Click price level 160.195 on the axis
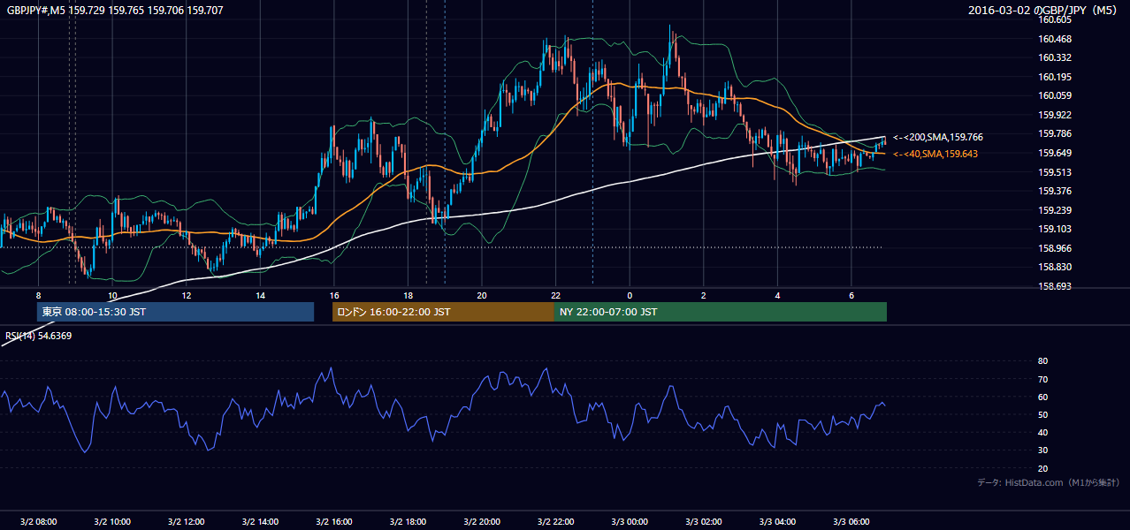The image size is (1130, 530). click(1055, 77)
